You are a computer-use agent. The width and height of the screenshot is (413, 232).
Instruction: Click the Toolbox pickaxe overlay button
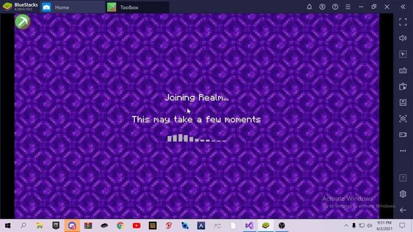pos(23,21)
